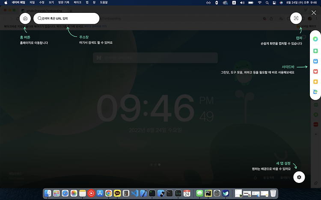Open Visual Studio Code from the dock

tap(135, 193)
